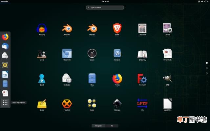Go to the second app page dot
The image size is (210, 131).
coord(207,68)
